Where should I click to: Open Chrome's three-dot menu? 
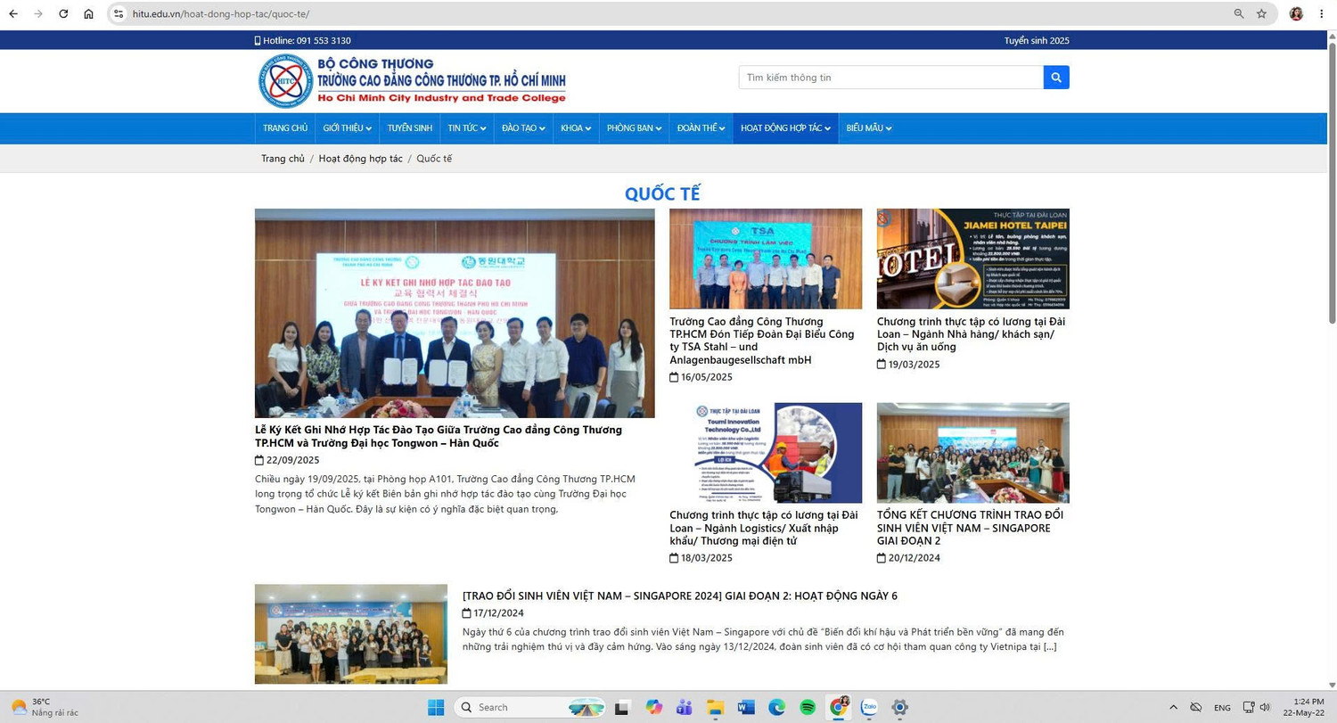pyautogui.click(x=1321, y=13)
